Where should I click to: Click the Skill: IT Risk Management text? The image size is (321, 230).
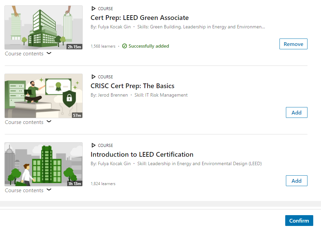161,95
